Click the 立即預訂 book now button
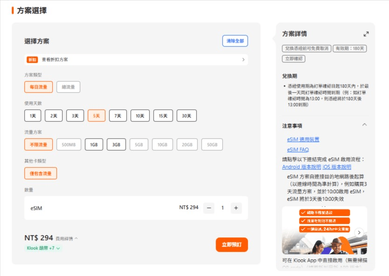 pyautogui.click(x=232, y=245)
